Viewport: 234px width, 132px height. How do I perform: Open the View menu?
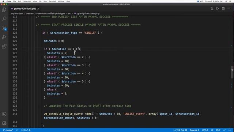tap(35, 1)
